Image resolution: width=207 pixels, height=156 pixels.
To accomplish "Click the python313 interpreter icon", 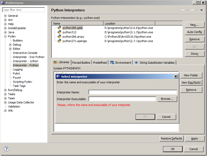I will coord(60,32).
